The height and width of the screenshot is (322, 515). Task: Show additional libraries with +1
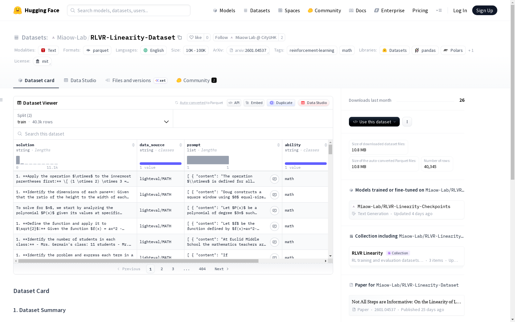pyautogui.click(x=471, y=51)
